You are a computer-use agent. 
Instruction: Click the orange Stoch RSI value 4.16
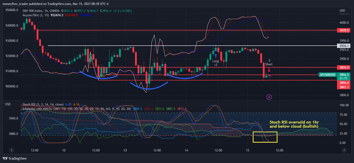click(x=76, y=104)
